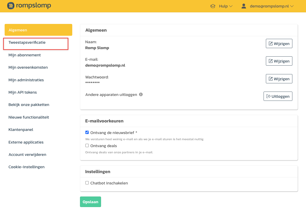Open Tweestapsverificatie in the sidebar
This screenshot has width=306, height=214.
27,42
